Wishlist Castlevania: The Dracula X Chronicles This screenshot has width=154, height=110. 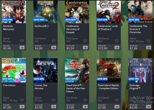pos(148,41)
